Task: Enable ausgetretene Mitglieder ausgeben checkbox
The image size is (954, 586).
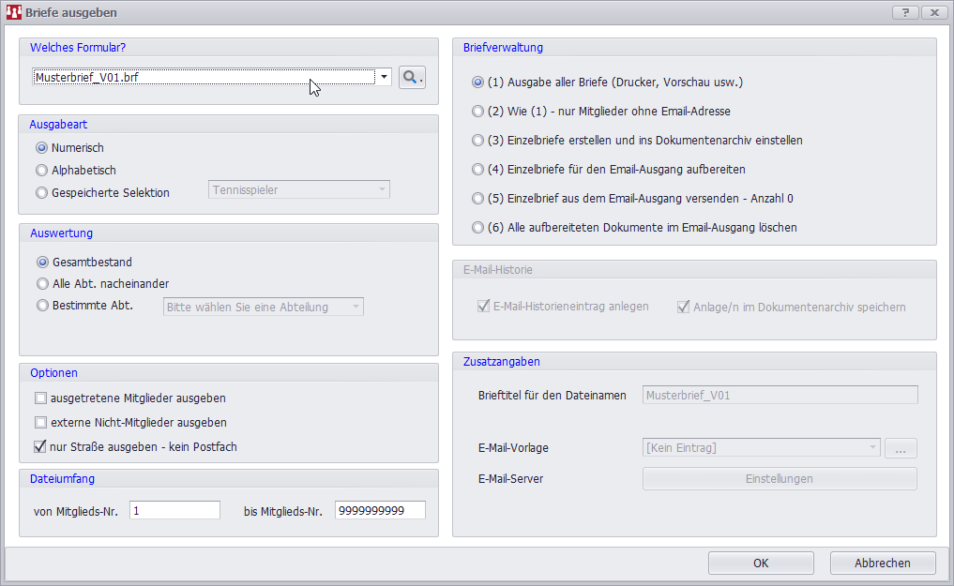Action: (x=41, y=398)
